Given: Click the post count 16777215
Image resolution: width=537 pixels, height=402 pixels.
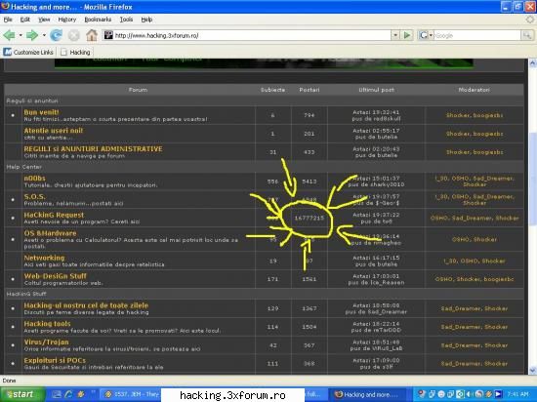Looking at the screenshot, I should [x=310, y=218].
